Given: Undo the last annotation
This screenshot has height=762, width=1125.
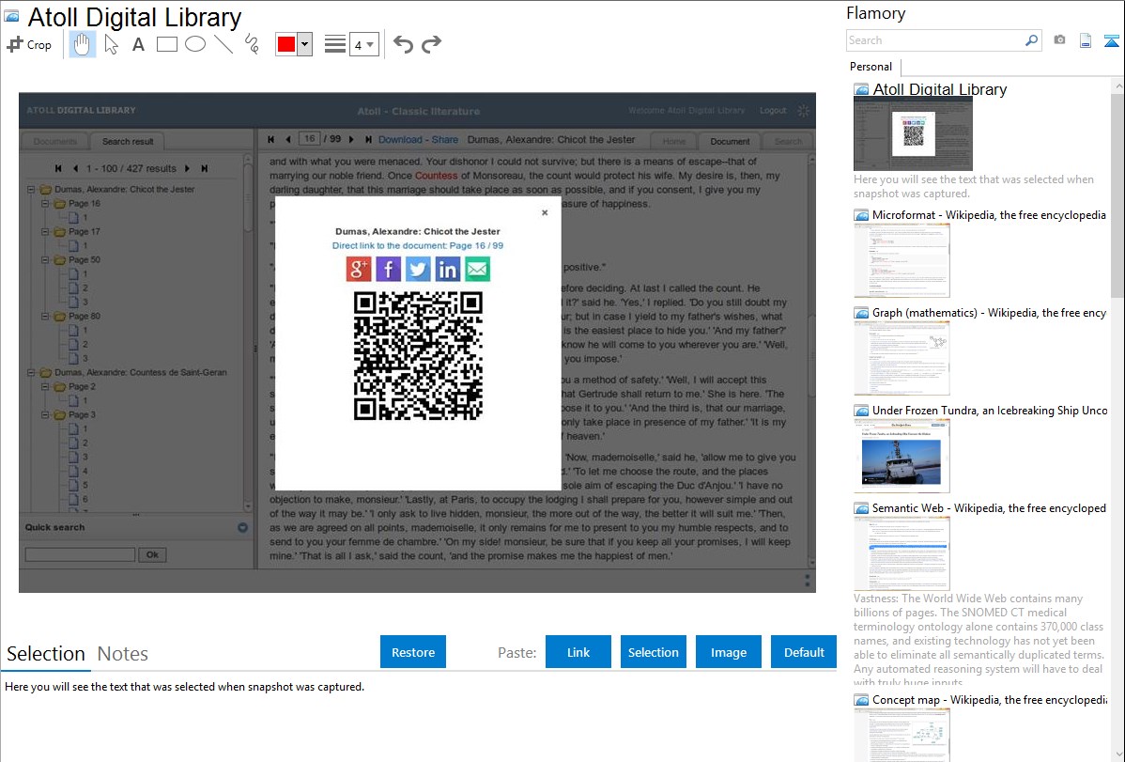Looking at the screenshot, I should [x=403, y=44].
